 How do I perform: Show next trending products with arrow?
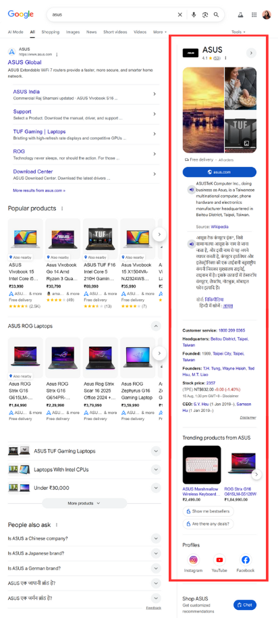click(x=256, y=474)
